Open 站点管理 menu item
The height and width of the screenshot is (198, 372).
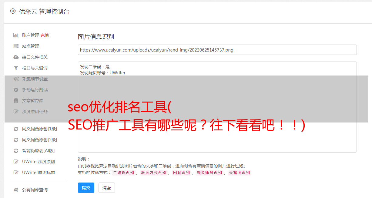(31, 46)
